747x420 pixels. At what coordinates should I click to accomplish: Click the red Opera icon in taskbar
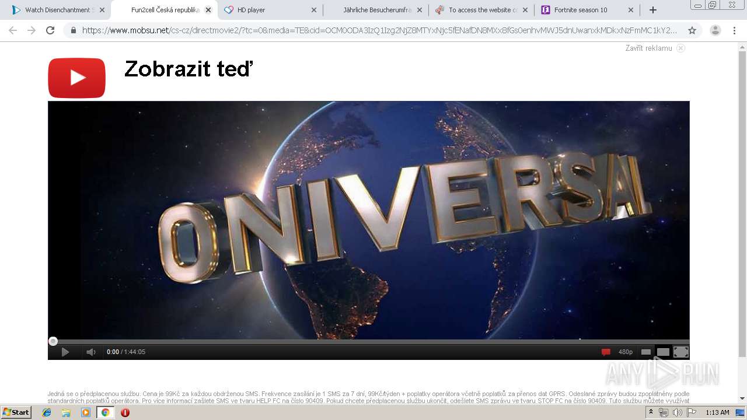(125, 412)
